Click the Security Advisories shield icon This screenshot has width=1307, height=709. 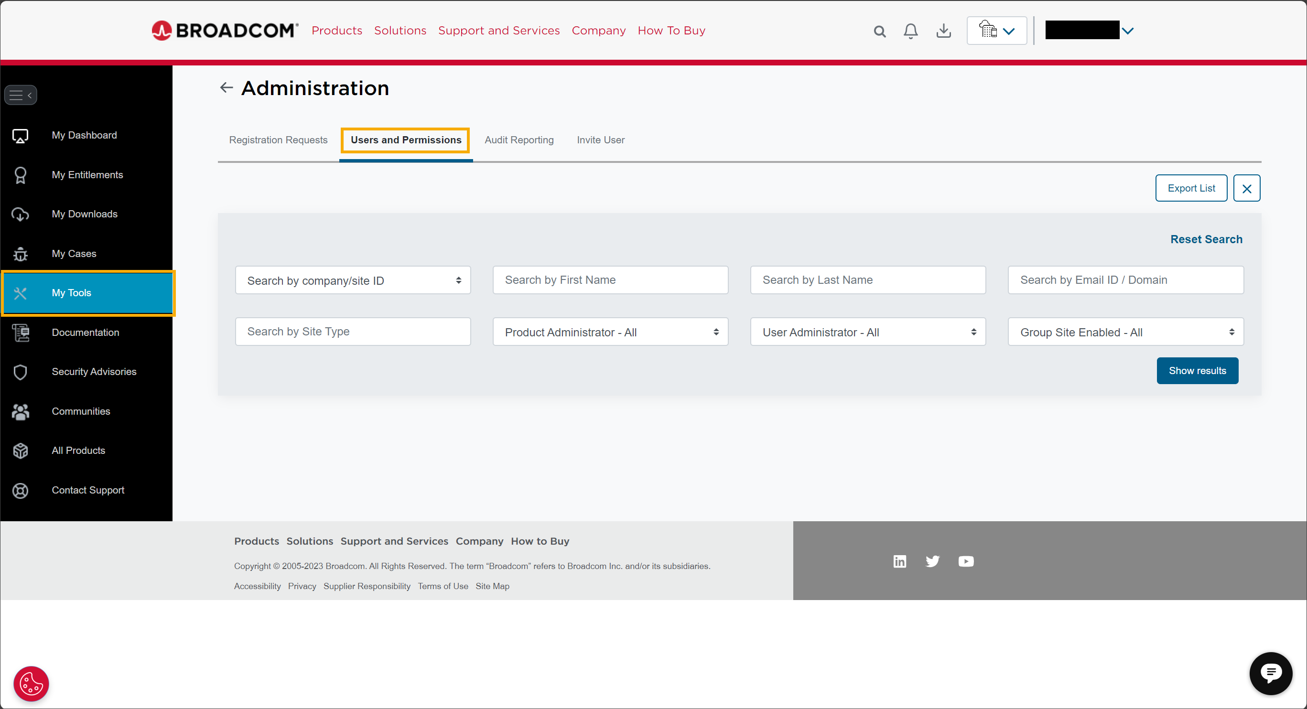(20, 372)
